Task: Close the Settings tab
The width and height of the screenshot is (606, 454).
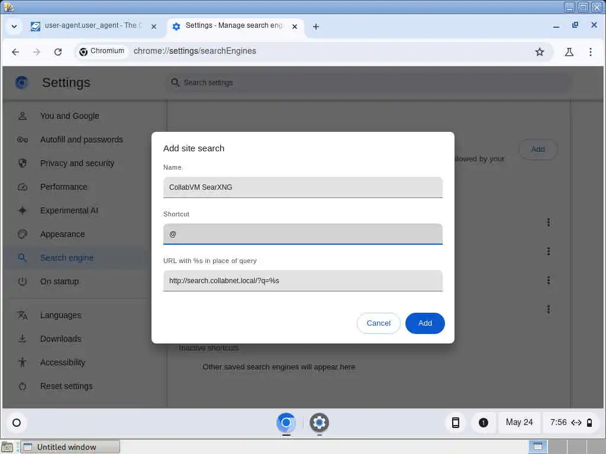Action: click(295, 27)
